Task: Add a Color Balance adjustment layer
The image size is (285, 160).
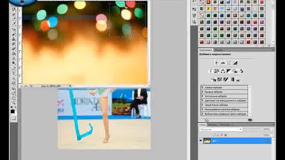Action: [x=223, y=71]
